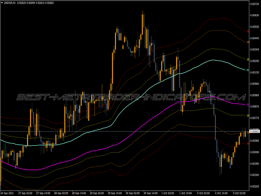Click price scale label 0.92300

point(255,175)
